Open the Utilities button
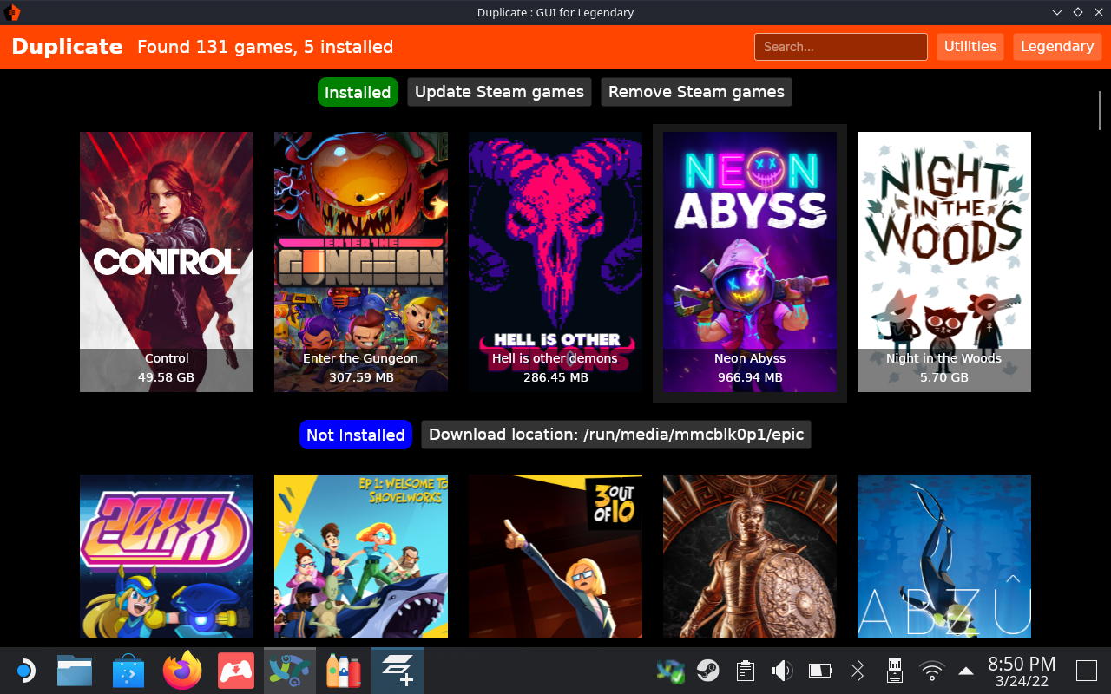Screen dimensions: 1111x694 click(x=970, y=47)
